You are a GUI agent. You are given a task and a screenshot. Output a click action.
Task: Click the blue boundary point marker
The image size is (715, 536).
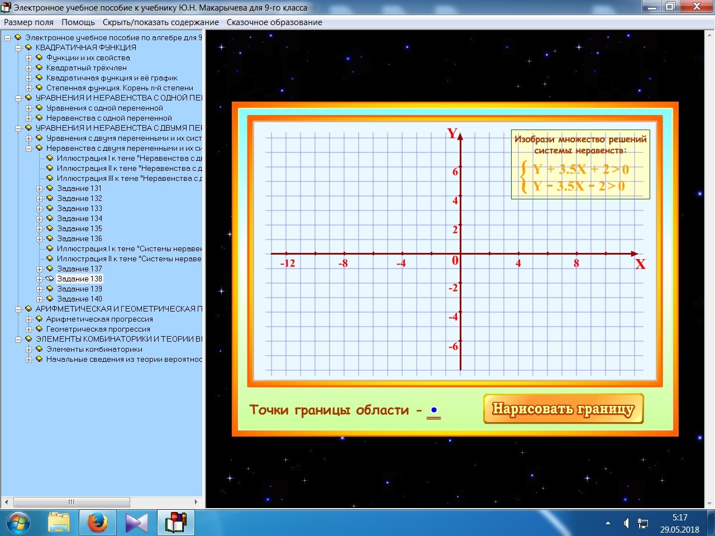click(x=433, y=410)
